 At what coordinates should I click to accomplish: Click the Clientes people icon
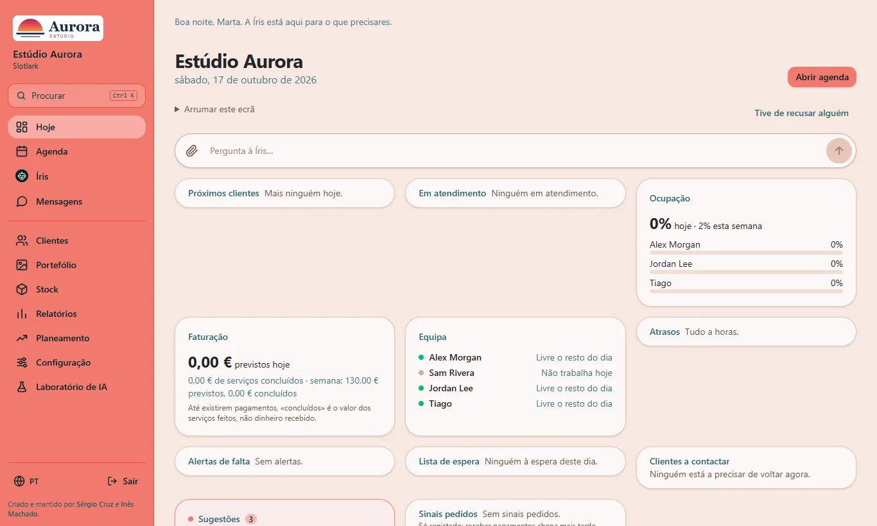point(22,241)
